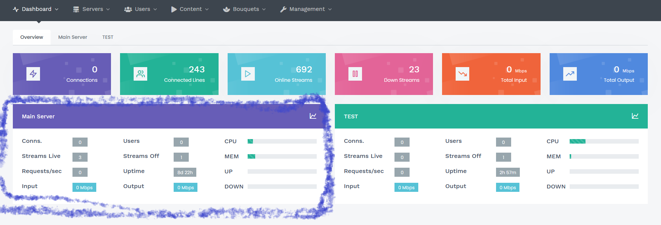This screenshot has width=661, height=225.
Task: Open the Bouquets menu
Action: [x=245, y=9]
